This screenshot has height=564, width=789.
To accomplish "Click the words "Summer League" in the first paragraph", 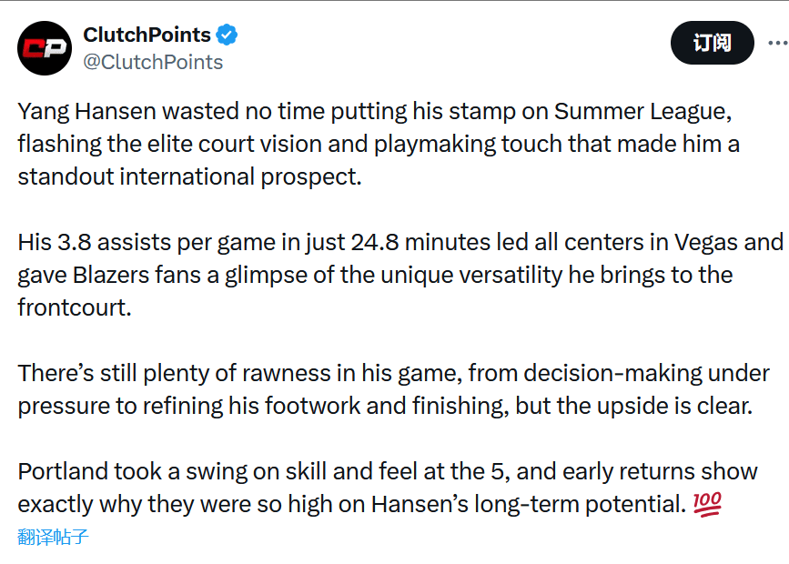I will coord(641,112).
